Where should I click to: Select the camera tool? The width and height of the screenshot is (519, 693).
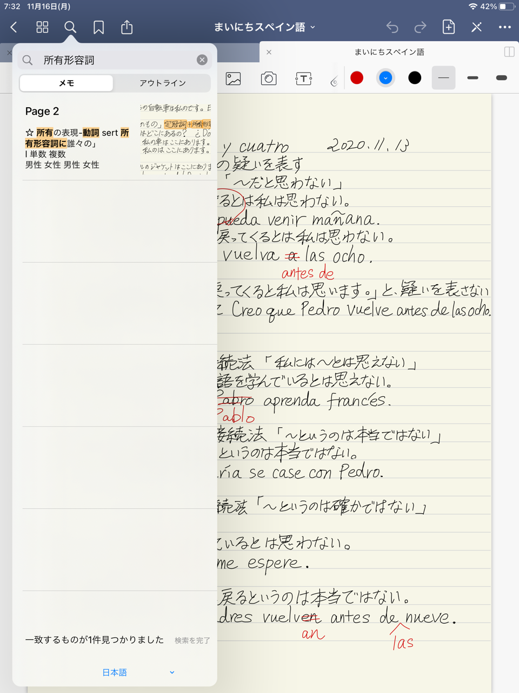pyautogui.click(x=269, y=79)
